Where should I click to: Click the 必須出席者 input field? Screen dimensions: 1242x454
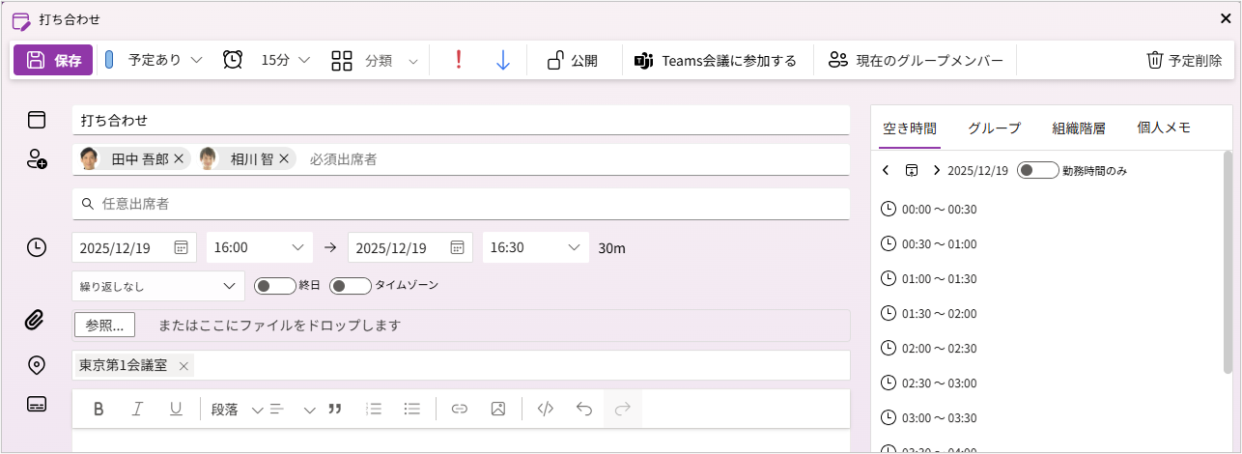[577, 159]
